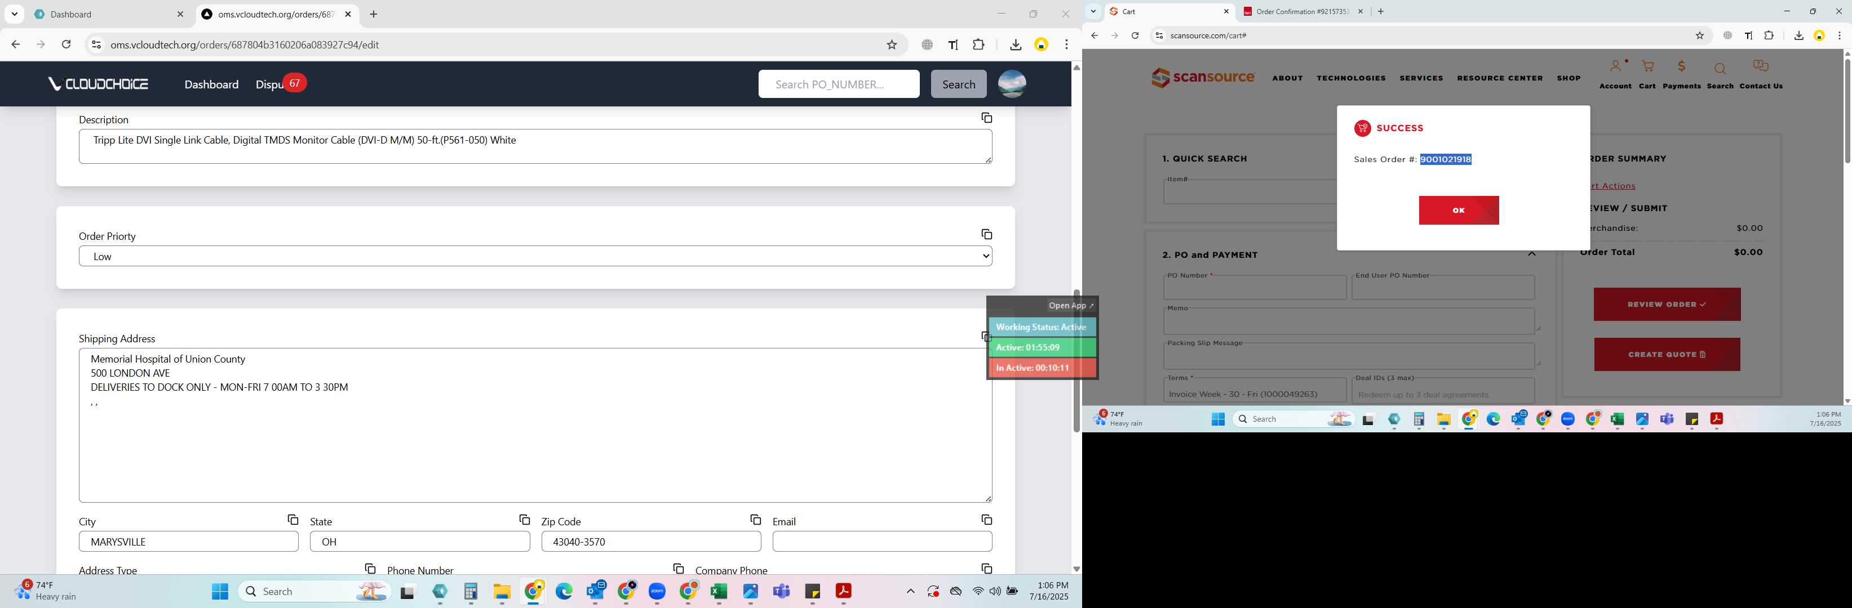
Task: Open the Dashboard link in CloudChoice header
Action: (x=211, y=84)
